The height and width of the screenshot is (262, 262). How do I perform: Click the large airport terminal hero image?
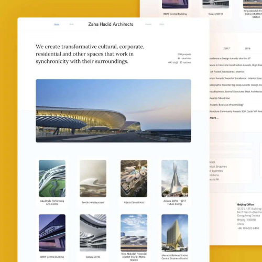113,111
